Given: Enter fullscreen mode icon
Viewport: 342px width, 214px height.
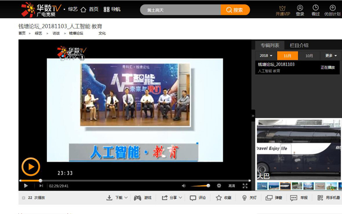Looking at the screenshot, I should coord(245,186).
